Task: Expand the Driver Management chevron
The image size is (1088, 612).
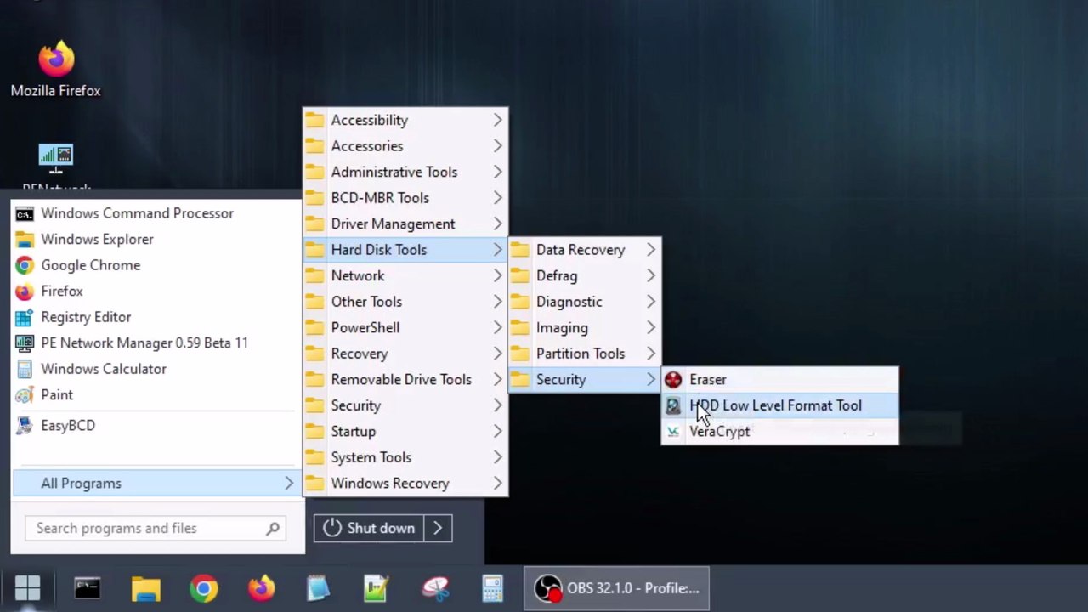Action: 498,224
